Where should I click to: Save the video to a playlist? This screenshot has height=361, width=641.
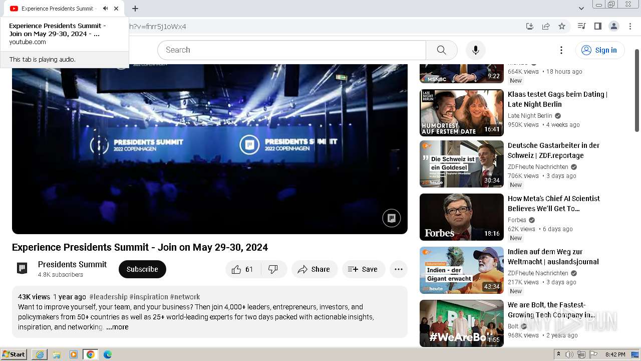(x=363, y=269)
